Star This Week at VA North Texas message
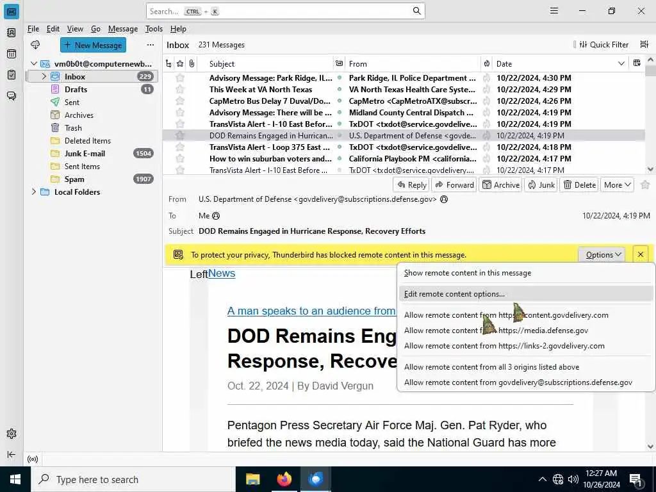This screenshot has width=656, height=492. point(180,89)
